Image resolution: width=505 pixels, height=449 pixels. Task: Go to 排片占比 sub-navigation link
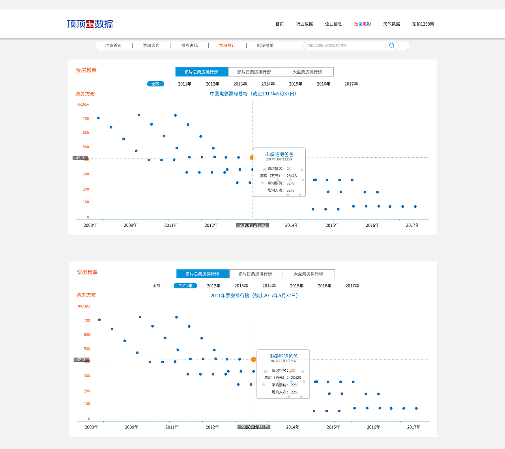click(x=189, y=46)
